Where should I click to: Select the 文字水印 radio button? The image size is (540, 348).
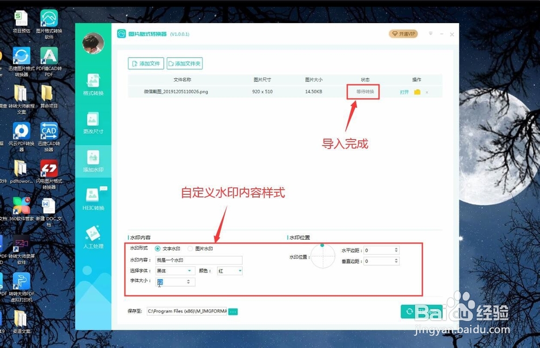point(158,248)
